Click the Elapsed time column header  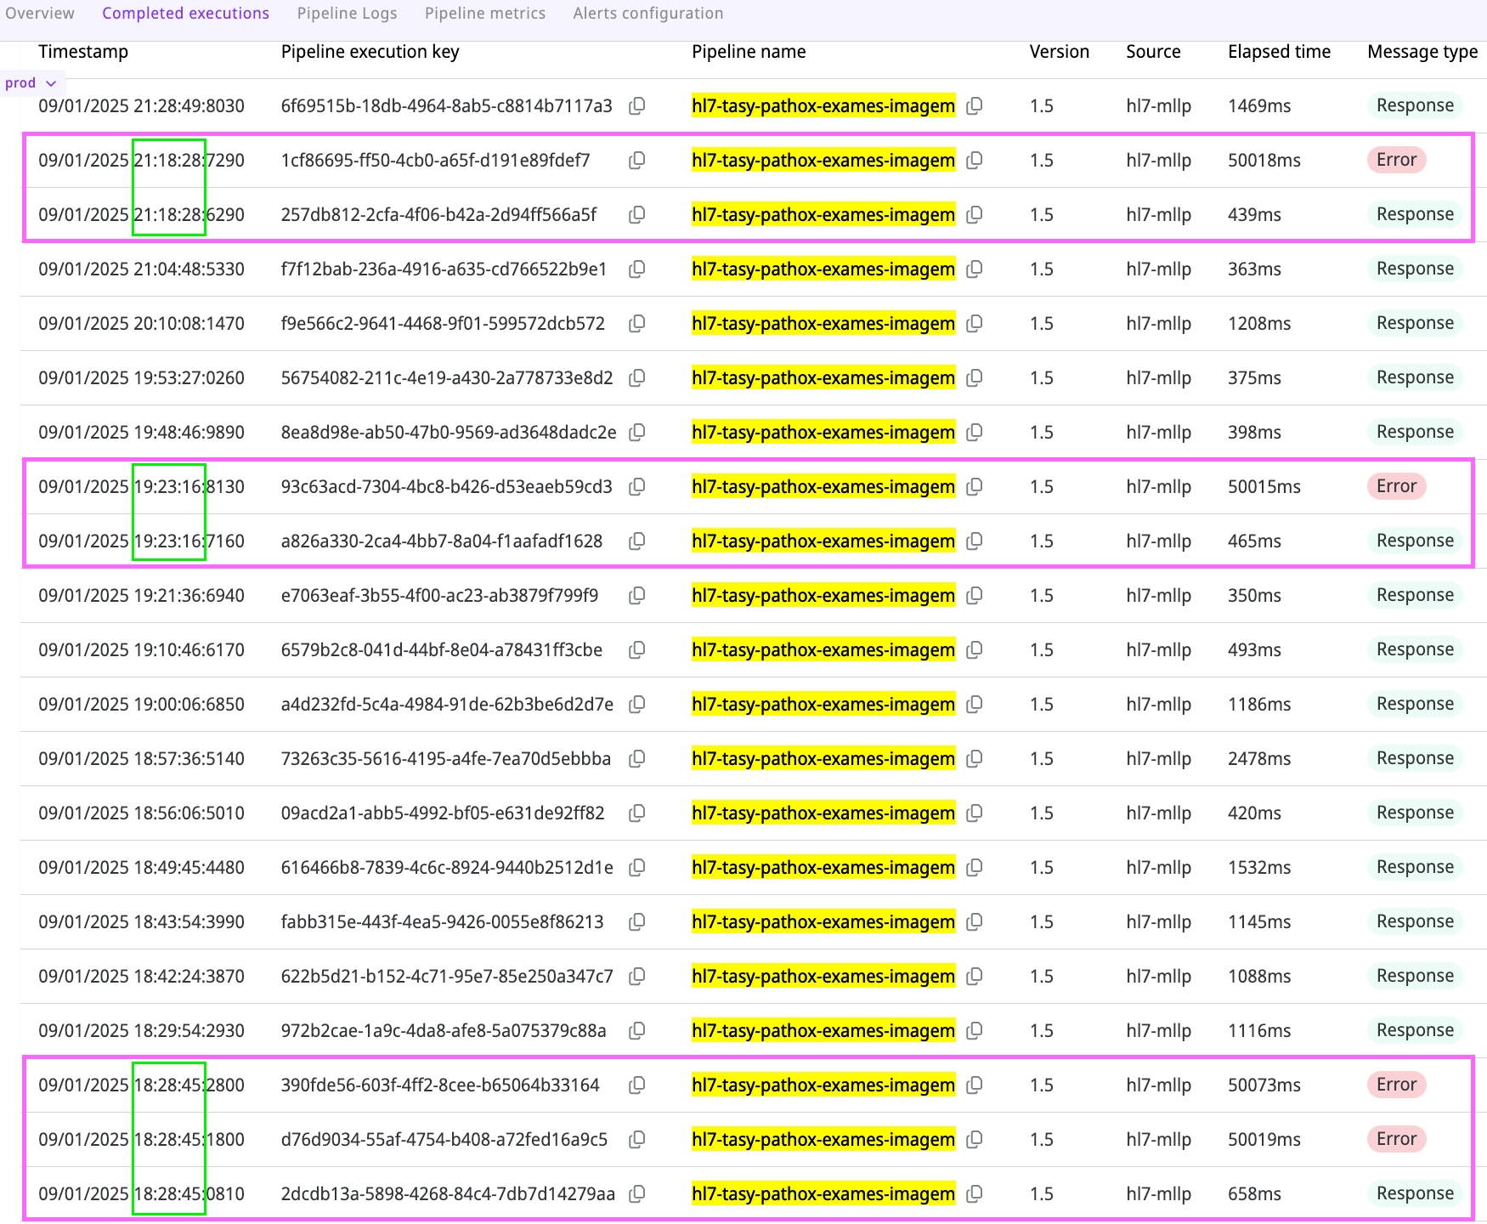click(1279, 52)
